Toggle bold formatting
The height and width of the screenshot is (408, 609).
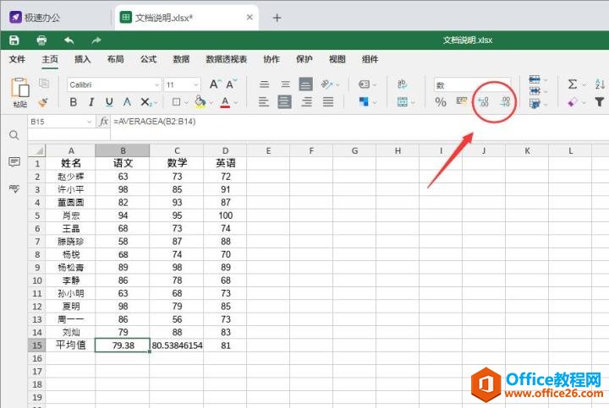click(73, 102)
